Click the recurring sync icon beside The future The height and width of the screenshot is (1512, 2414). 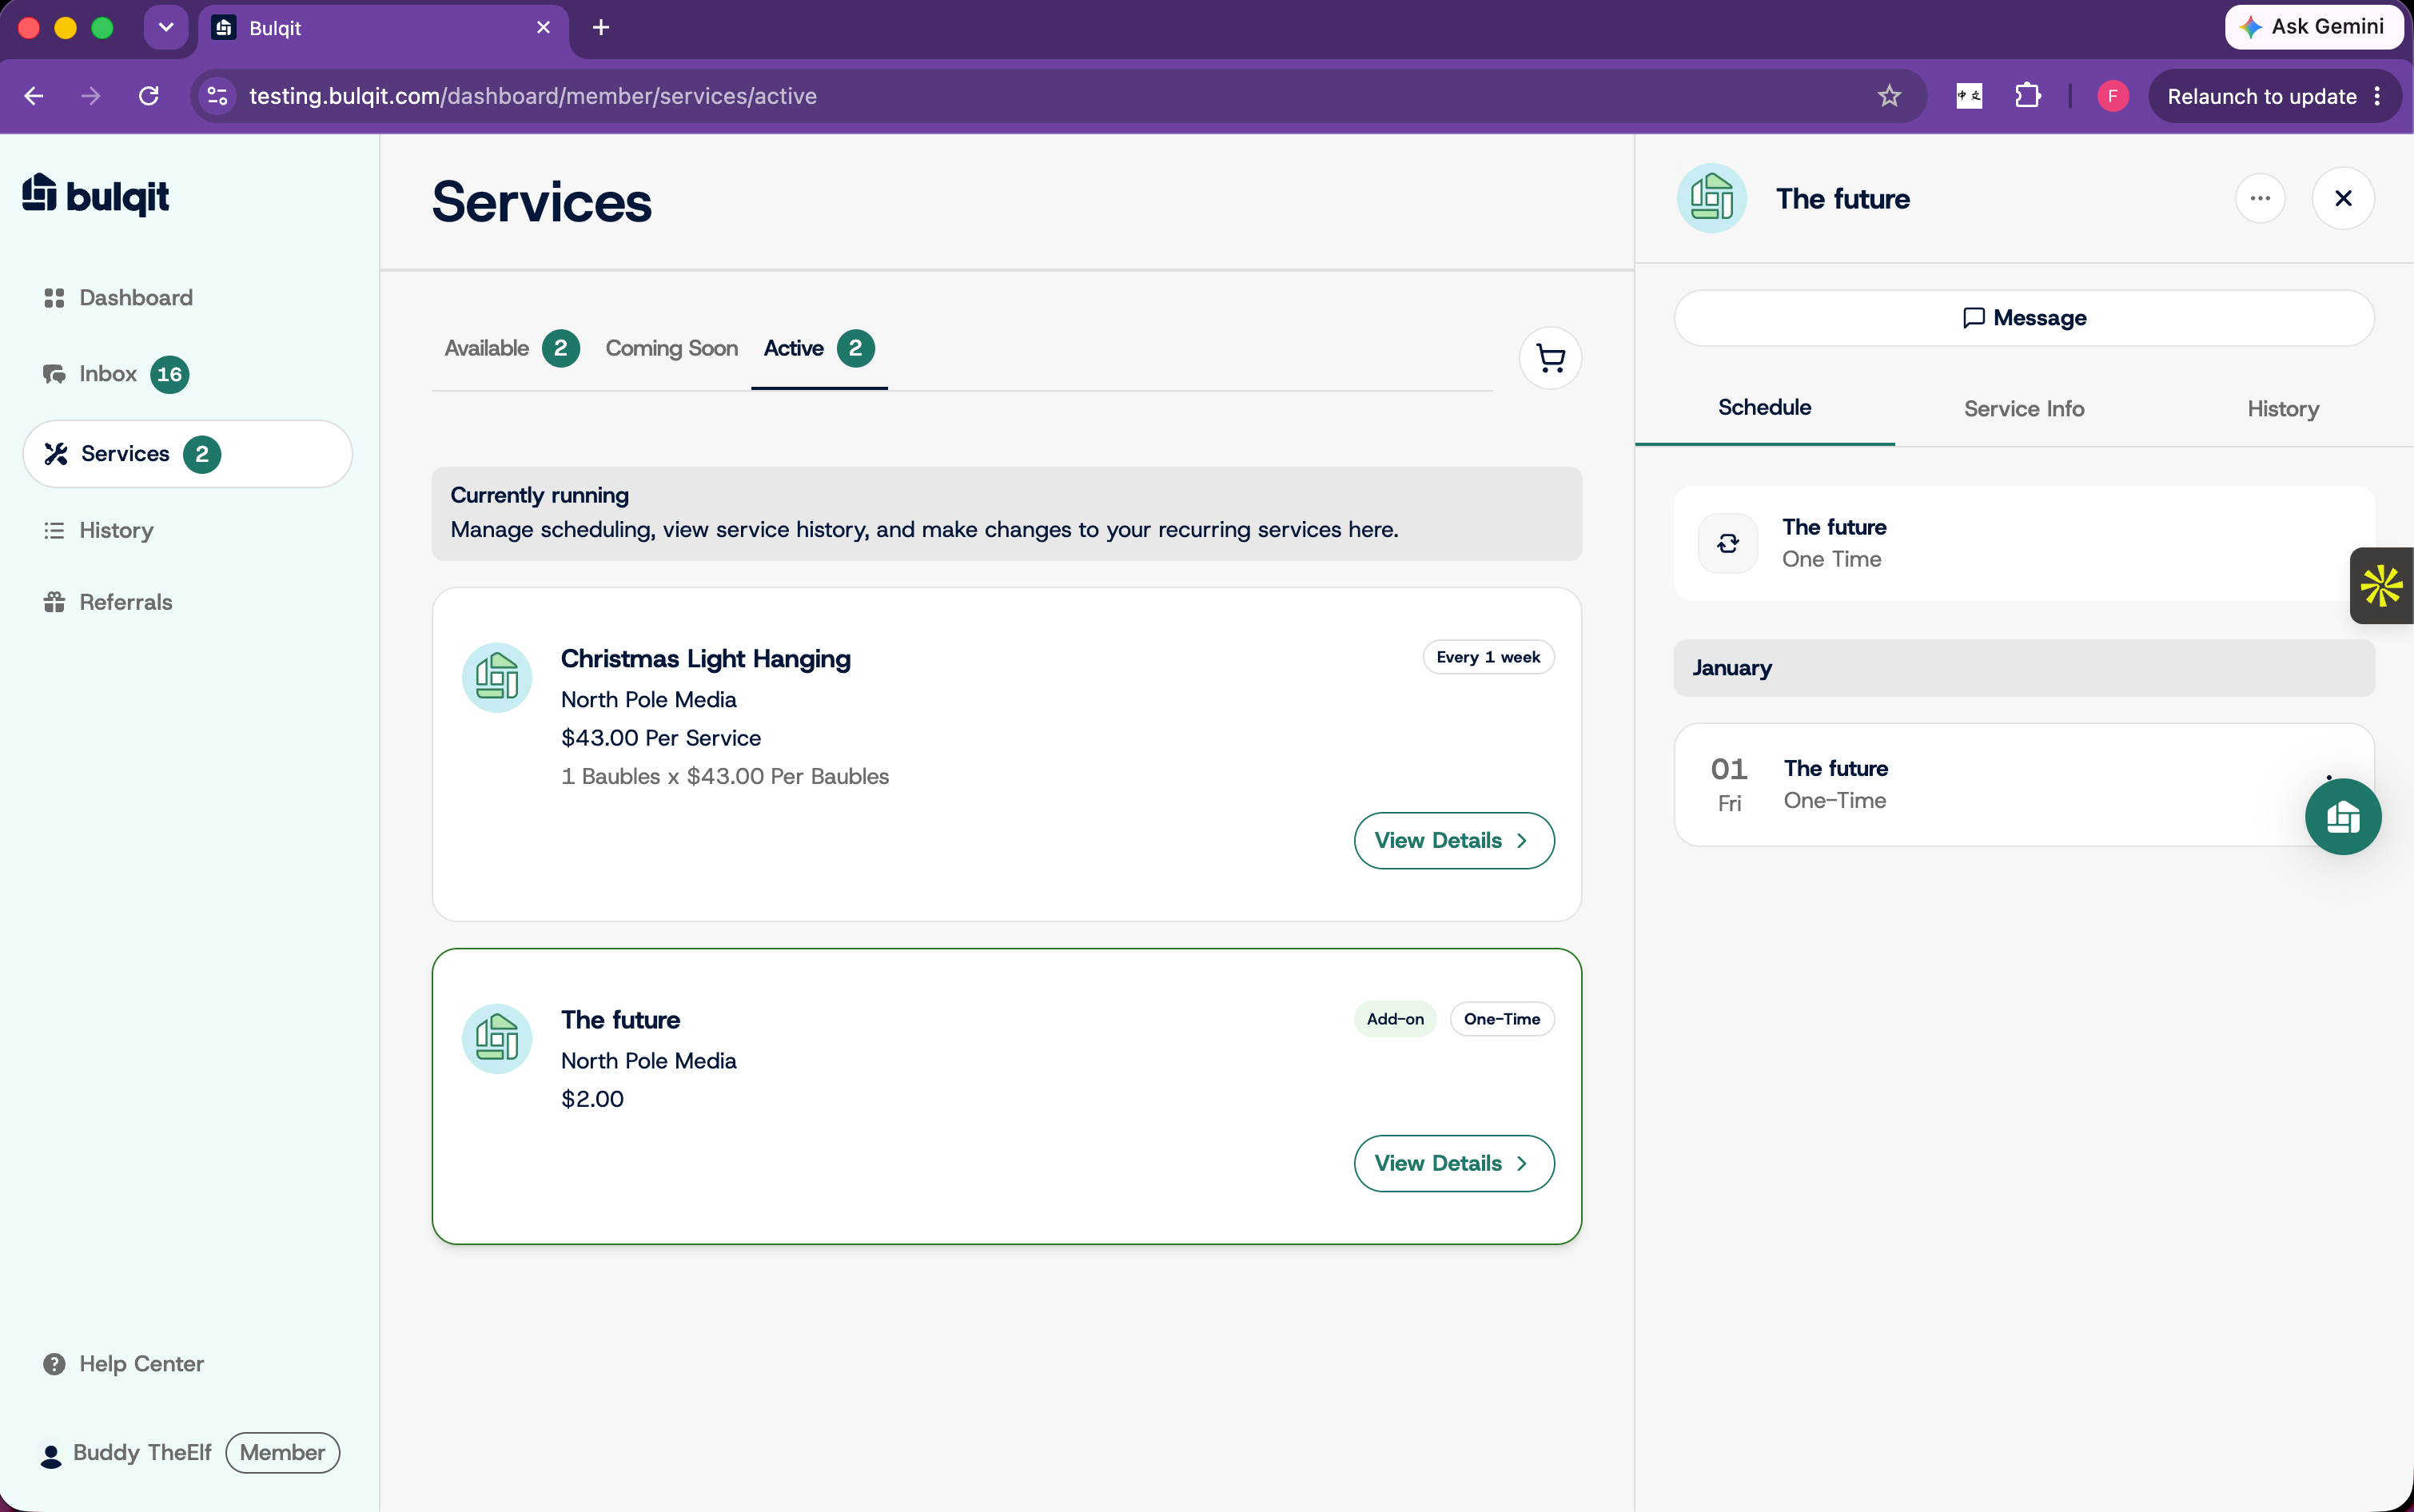[x=1728, y=543]
